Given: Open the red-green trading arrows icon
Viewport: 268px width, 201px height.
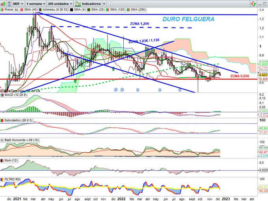Looking at the screenshot, I should tap(253, 4).
